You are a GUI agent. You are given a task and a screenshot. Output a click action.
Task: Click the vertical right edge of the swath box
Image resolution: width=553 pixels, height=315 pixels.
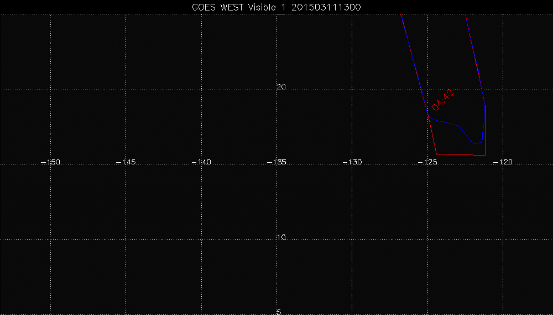click(485, 132)
